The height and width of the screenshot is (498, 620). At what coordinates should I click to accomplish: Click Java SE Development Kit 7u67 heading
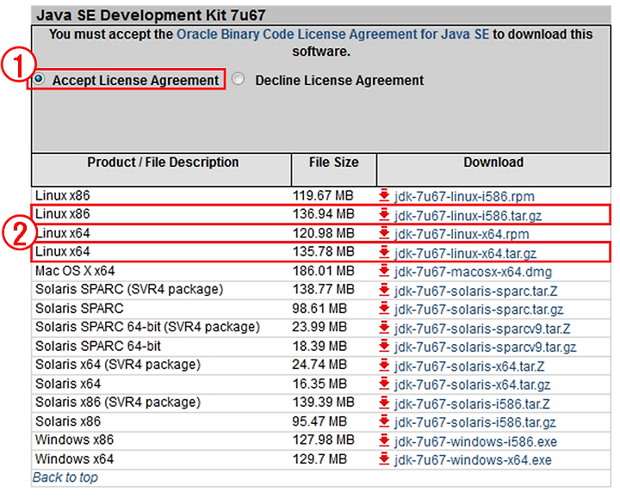coord(151,15)
